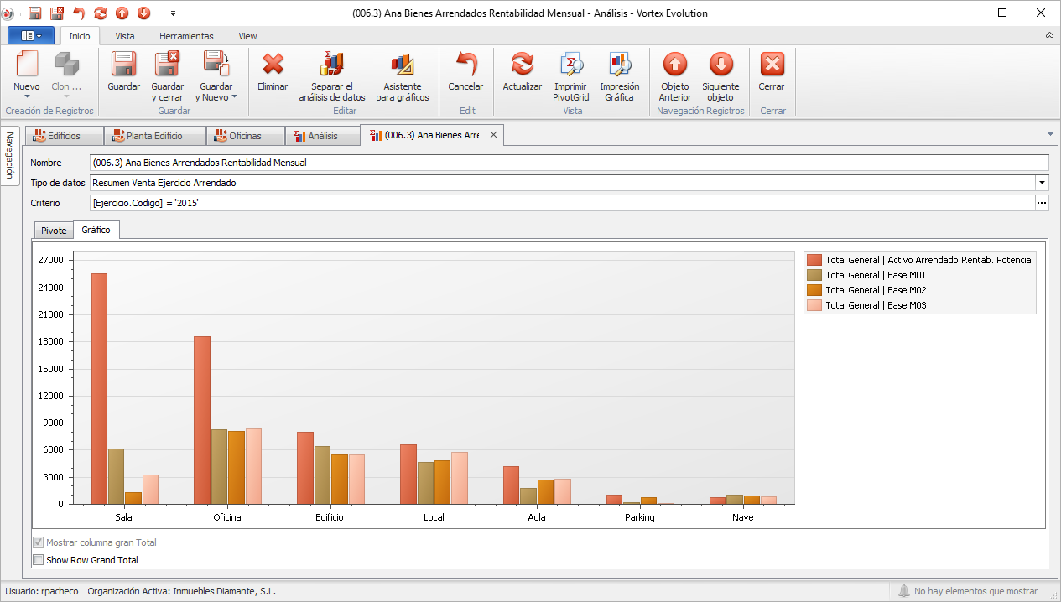Switch to the Pivote tab
Image resolution: width=1061 pixels, height=602 pixels.
(x=54, y=231)
